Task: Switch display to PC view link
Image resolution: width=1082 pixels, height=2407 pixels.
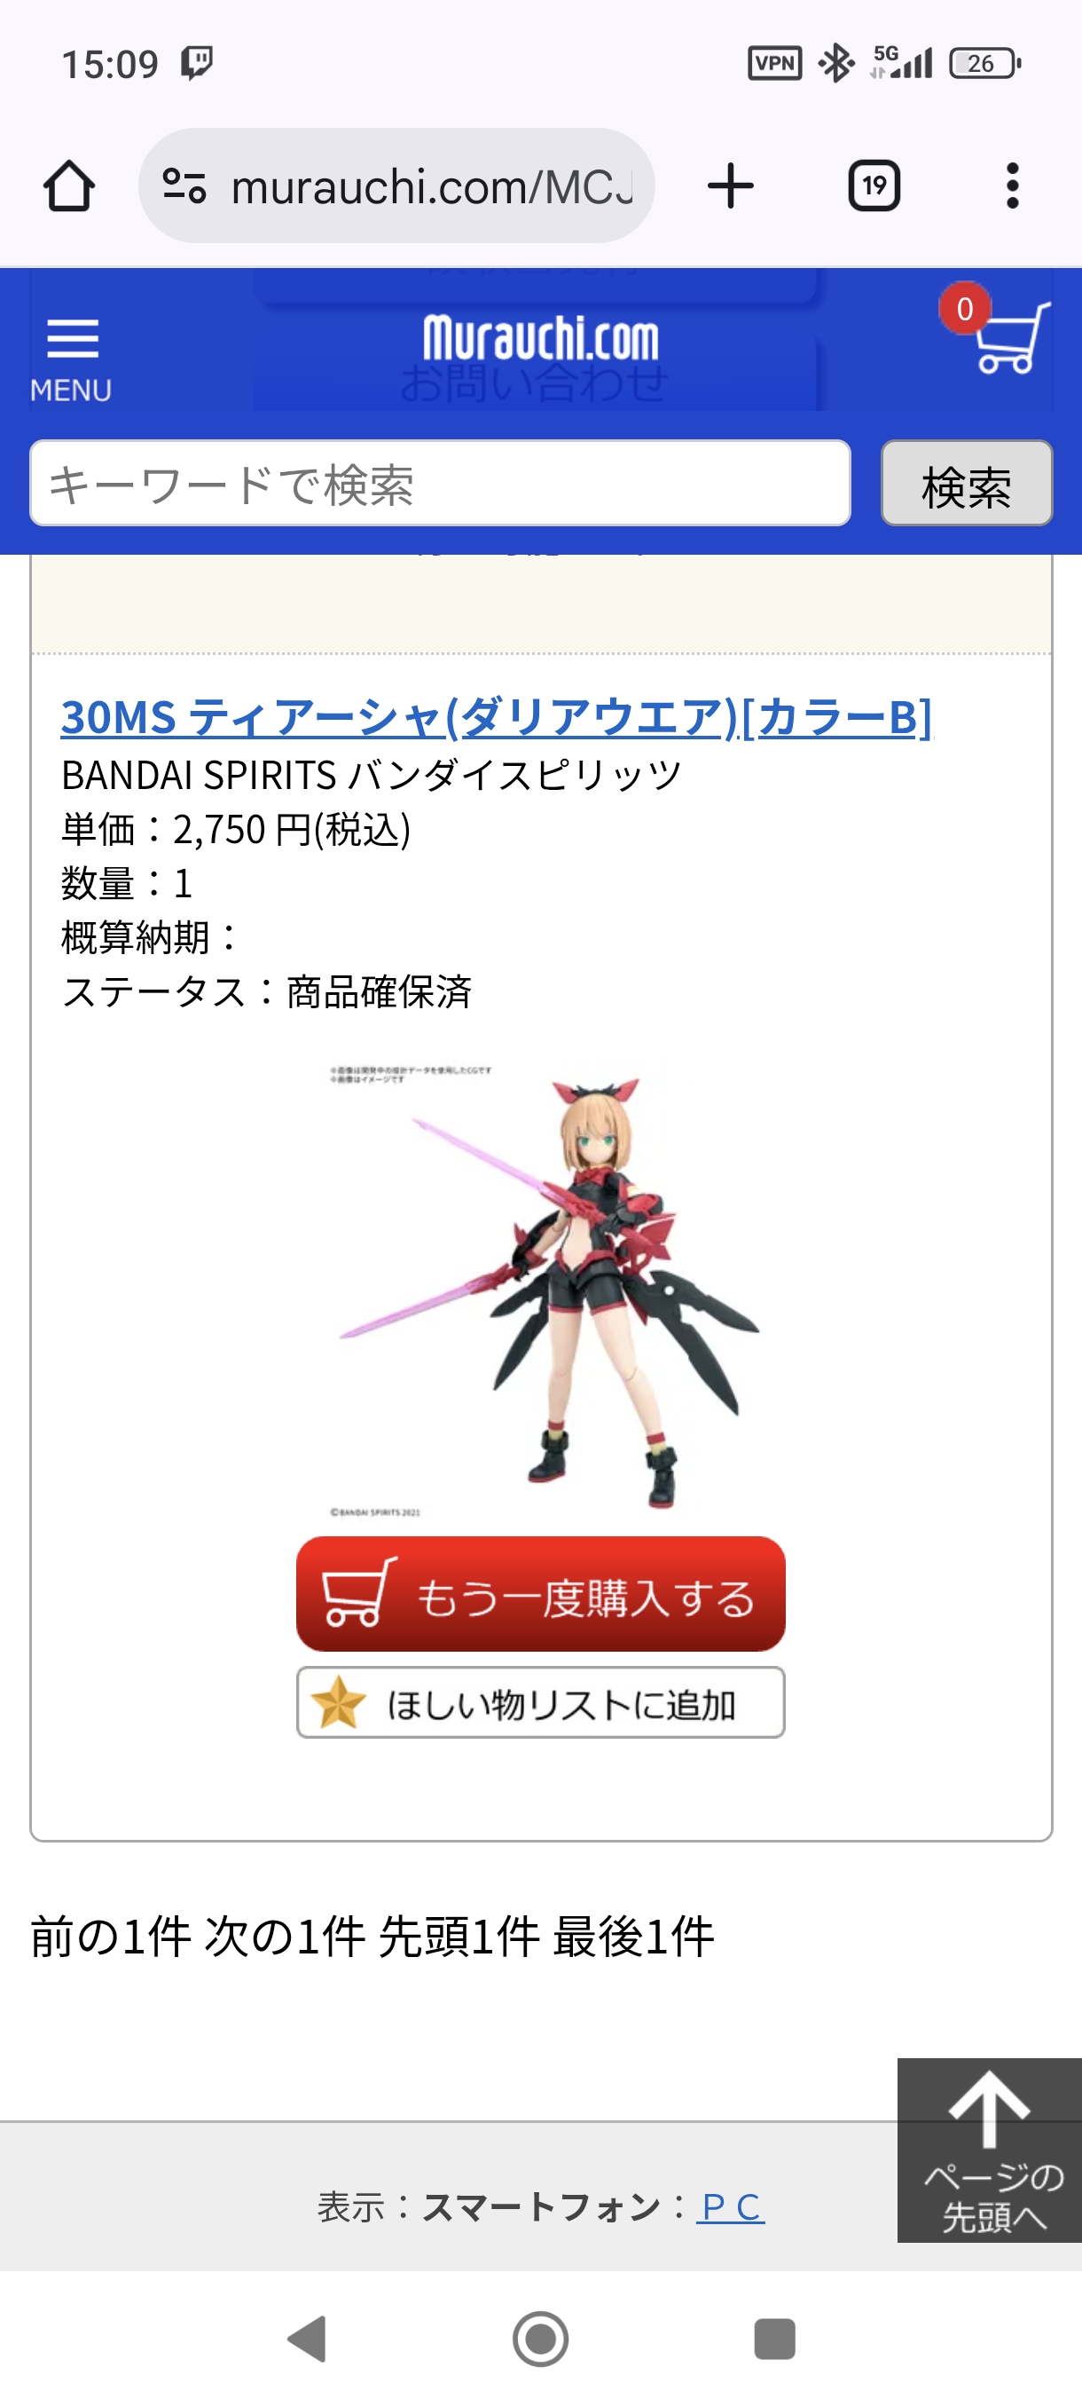Action: [x=731, y=2207]
